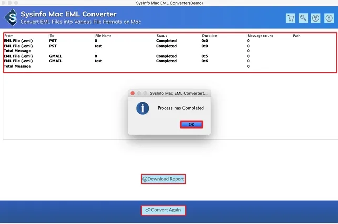Click the Sysinfo Mac EML Converter heading
The width and height of the screenshot is (338, 224).
68,14
